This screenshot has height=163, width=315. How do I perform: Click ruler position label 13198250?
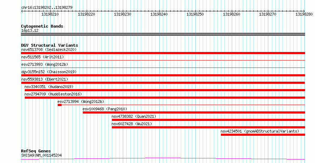pyautogui.click(x=195, y=14)
